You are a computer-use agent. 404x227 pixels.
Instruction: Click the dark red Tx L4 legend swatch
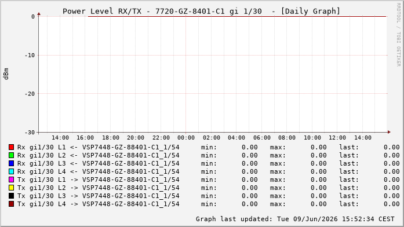11,204
